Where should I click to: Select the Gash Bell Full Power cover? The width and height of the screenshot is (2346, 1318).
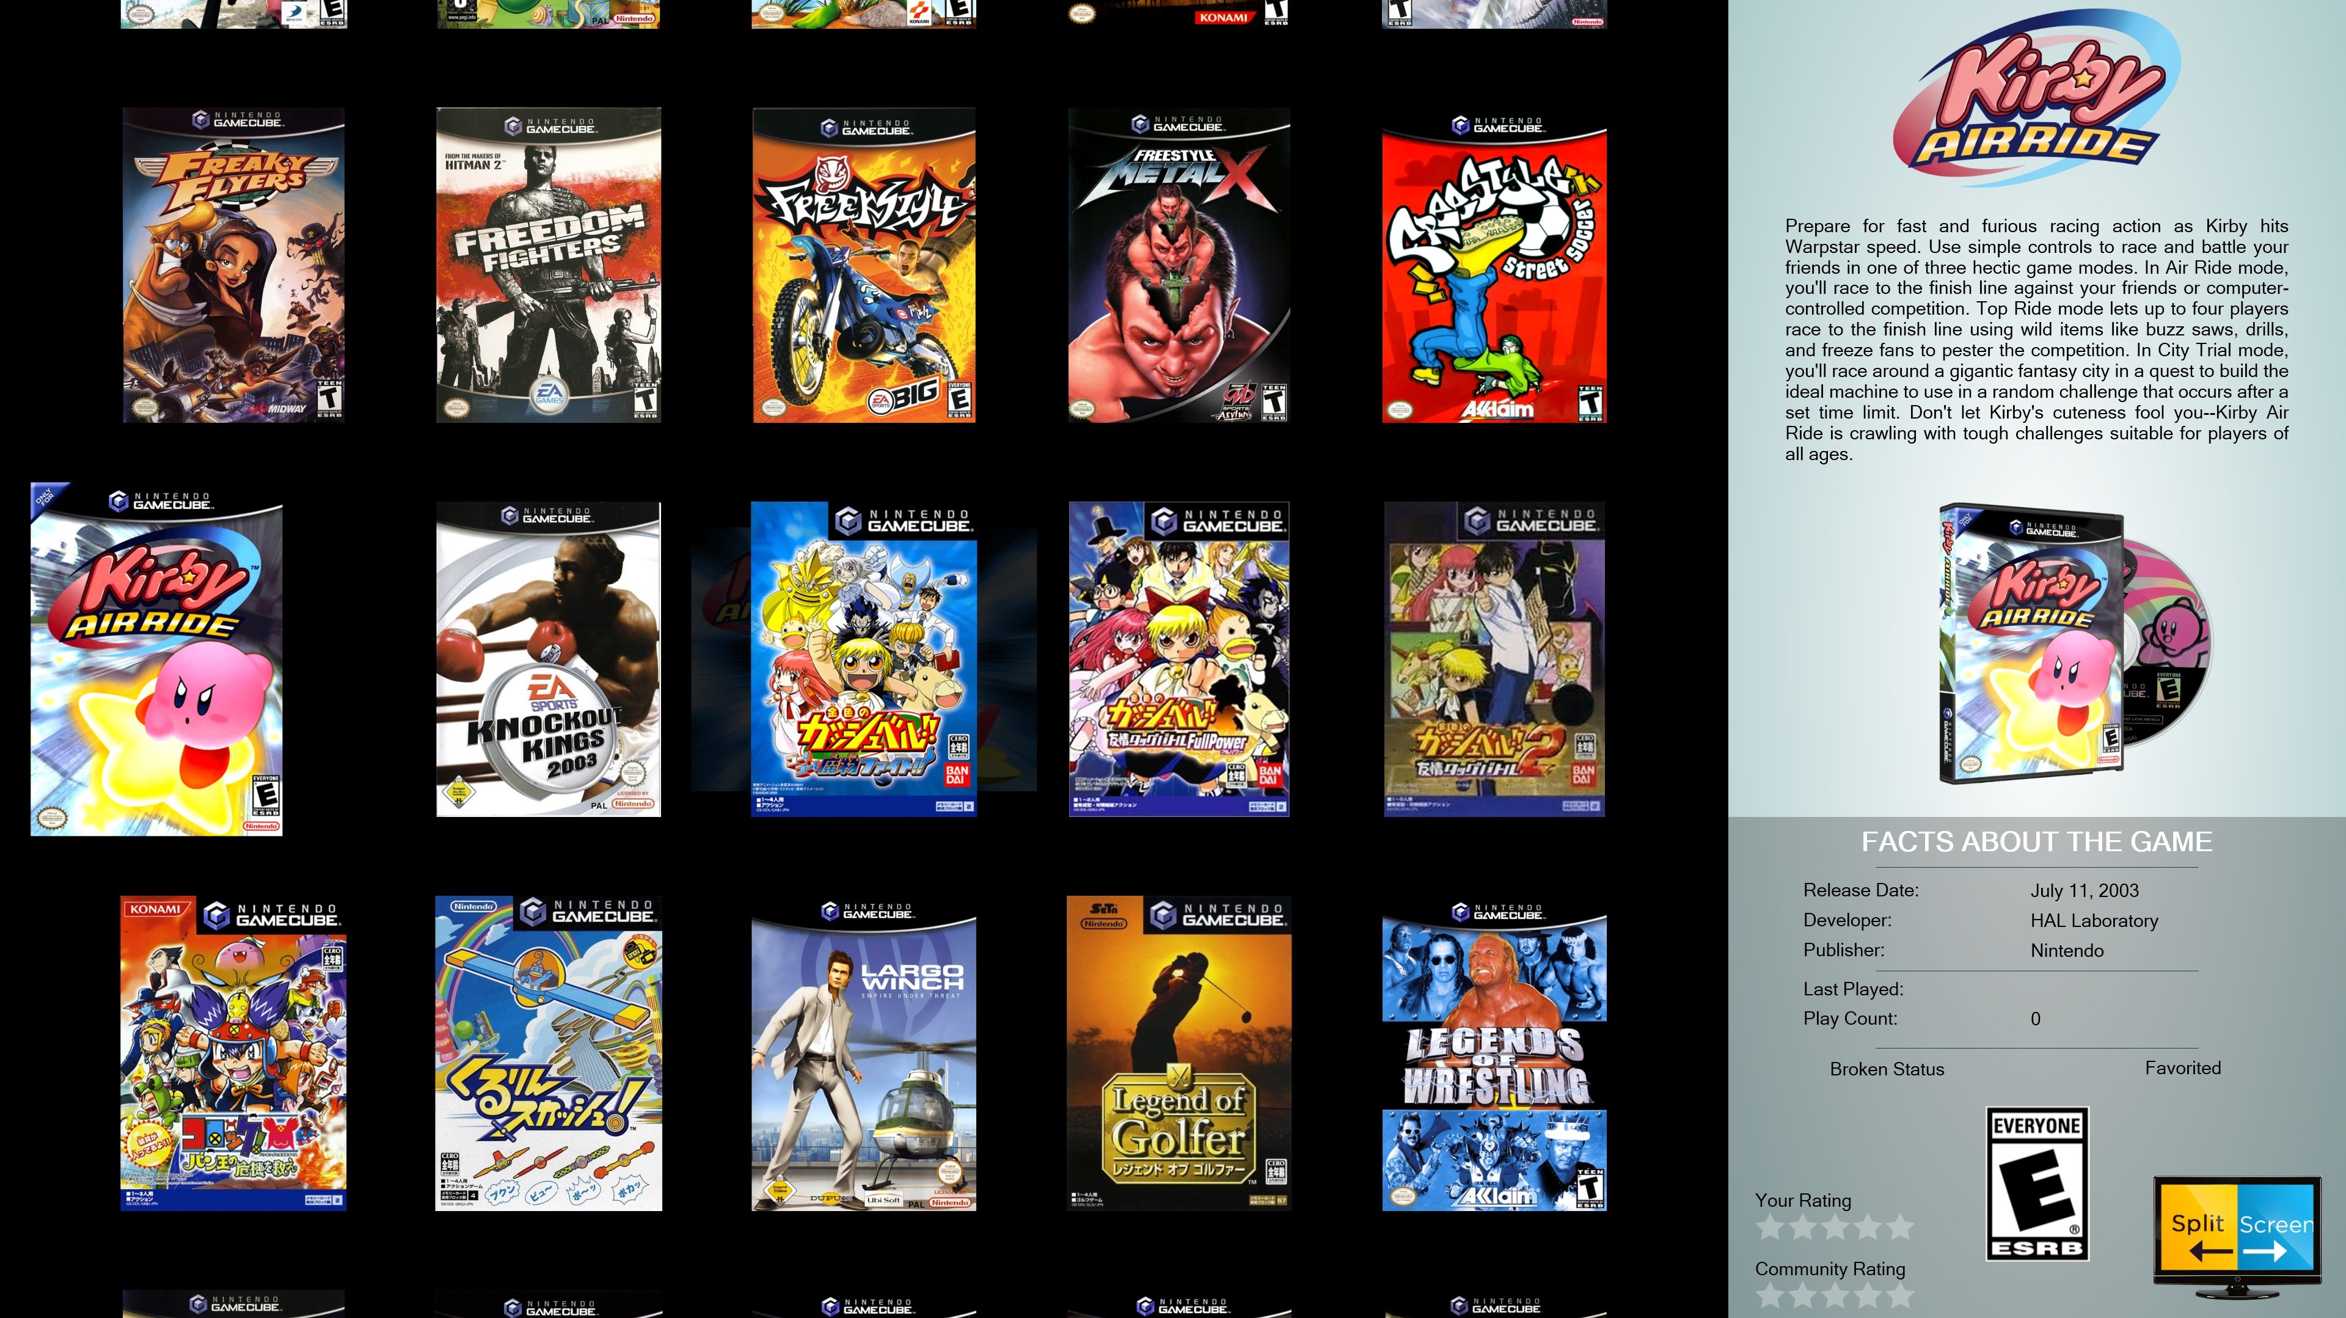click(1179, 659)
